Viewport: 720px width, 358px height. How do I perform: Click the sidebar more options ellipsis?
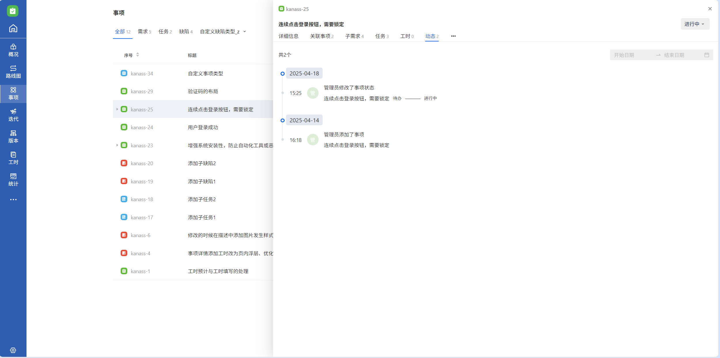click(13, 199)
